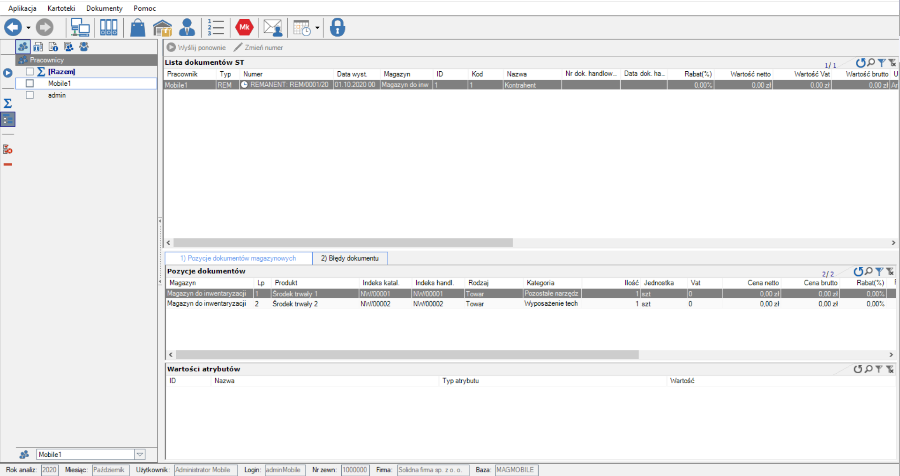Clear filter in Lista dokumentów ST grid
The image size is (900, 476).
892,63
